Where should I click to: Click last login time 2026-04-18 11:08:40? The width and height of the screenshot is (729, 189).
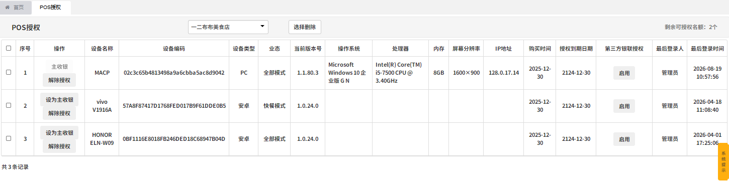[707, 106]
